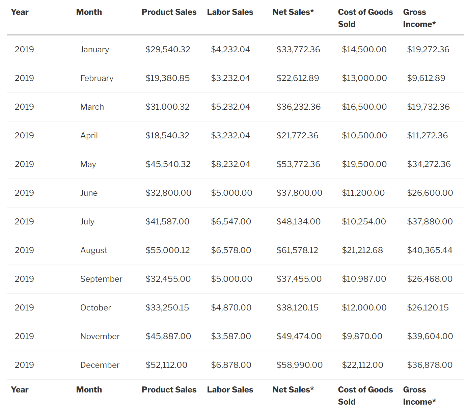466x409 pixels.
Task: Click December labor sales $6,878.00
Action: (x=231, y=365)
